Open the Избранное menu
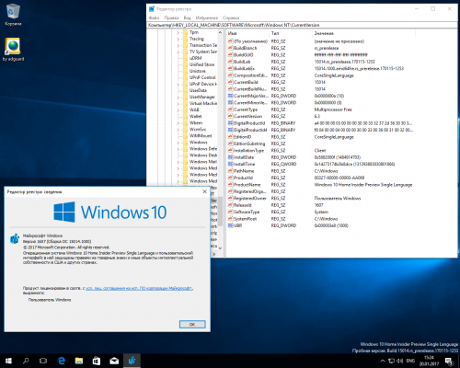The image size is (460, 368). [207, 17]
